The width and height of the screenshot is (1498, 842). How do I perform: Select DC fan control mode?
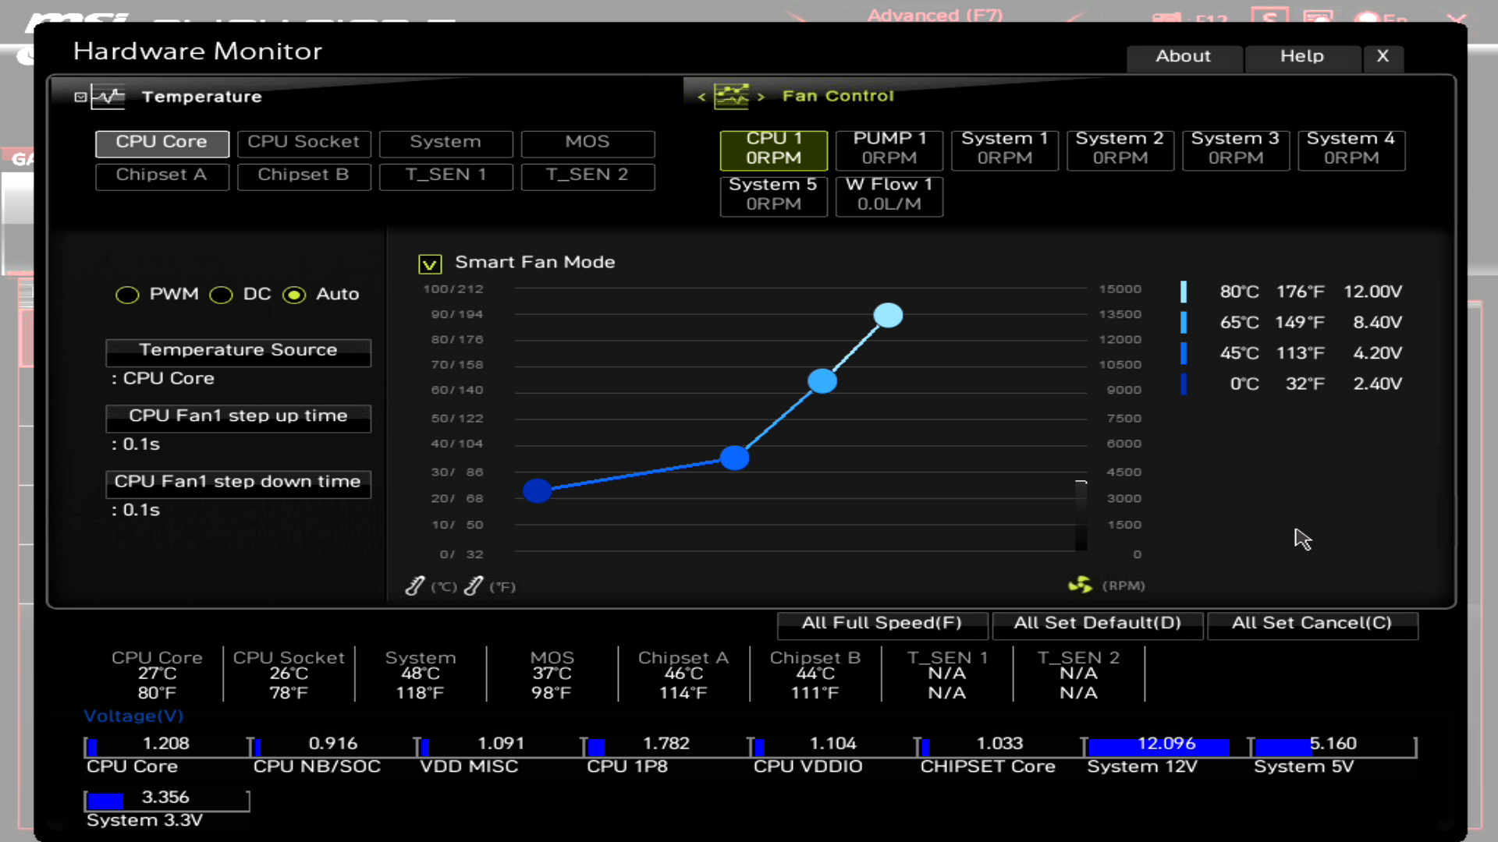[220, 294]
